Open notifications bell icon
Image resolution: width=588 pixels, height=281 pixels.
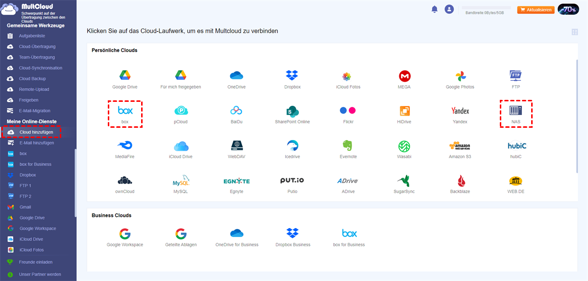pos(434,9)
